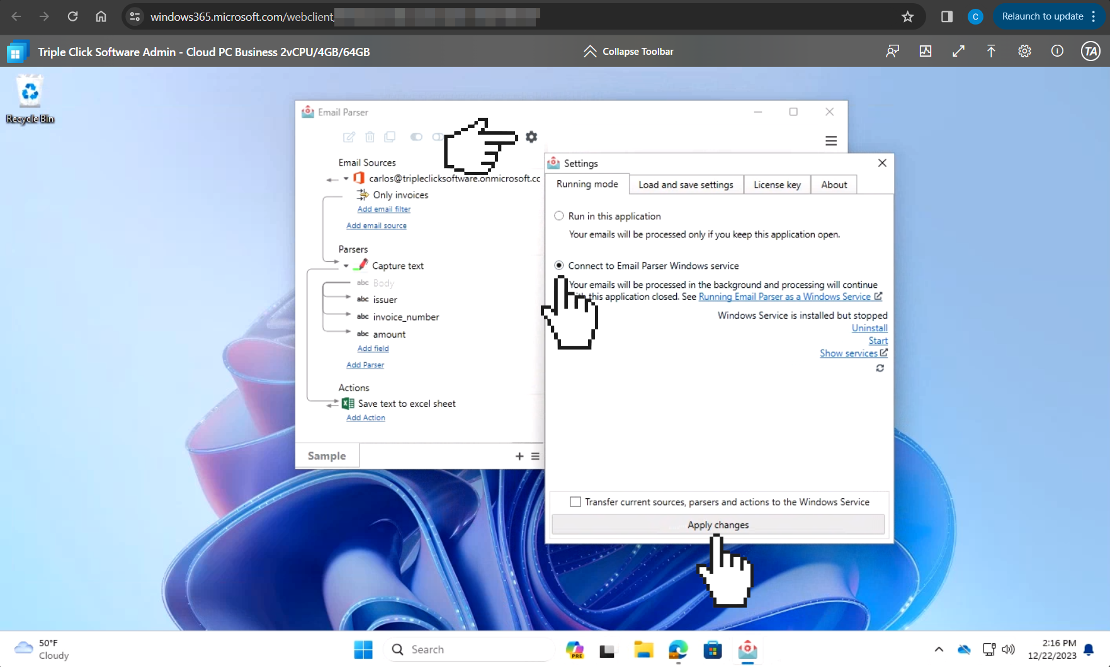Screen dimensions: 1110x667
Task: Open the list menu icon in the Sample tab bar
Action: [x=535, y=456]
